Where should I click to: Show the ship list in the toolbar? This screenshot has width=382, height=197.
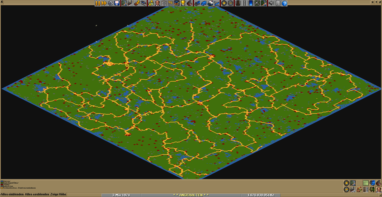click(210, 3)
